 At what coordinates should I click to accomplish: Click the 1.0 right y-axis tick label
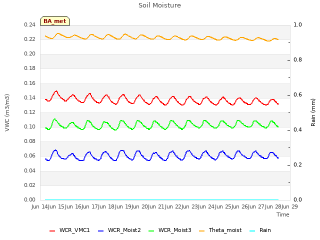click(297, 24)
